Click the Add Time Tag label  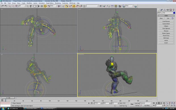click(x=123, y=106)
